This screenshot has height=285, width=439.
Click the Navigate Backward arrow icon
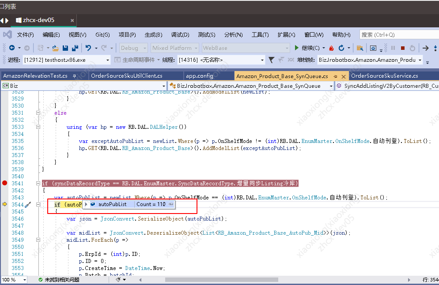(12, 48)
